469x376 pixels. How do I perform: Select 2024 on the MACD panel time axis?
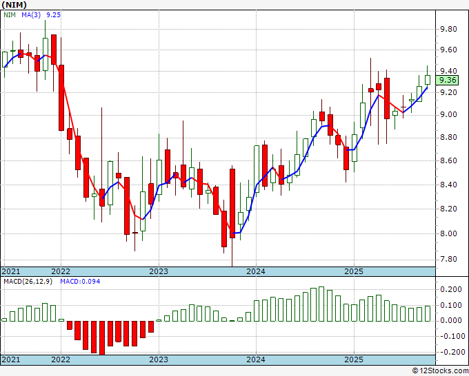coord(256,359)
